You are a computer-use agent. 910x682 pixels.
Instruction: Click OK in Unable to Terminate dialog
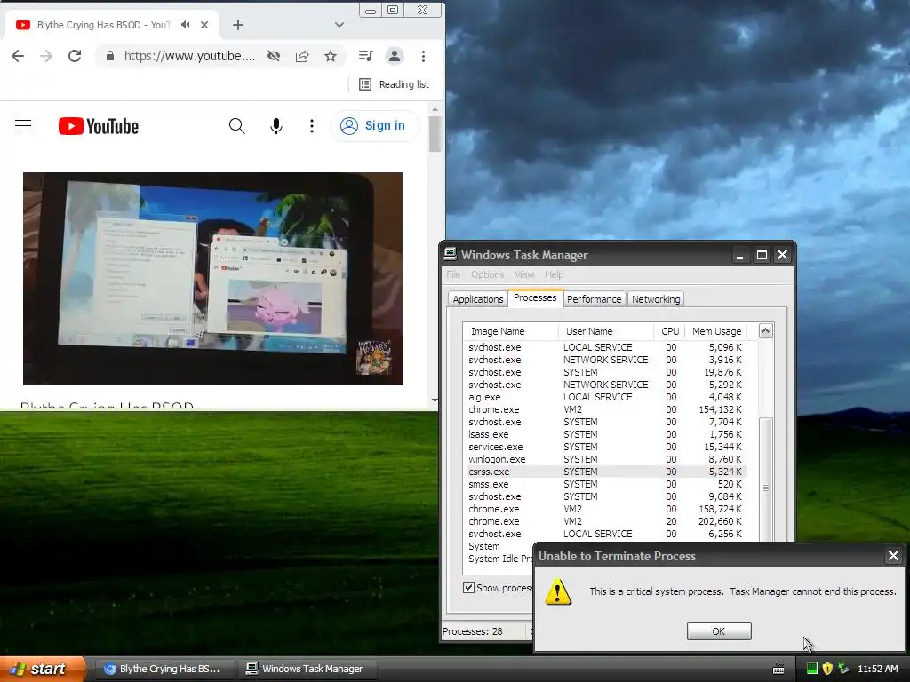(x=719, y=631)
